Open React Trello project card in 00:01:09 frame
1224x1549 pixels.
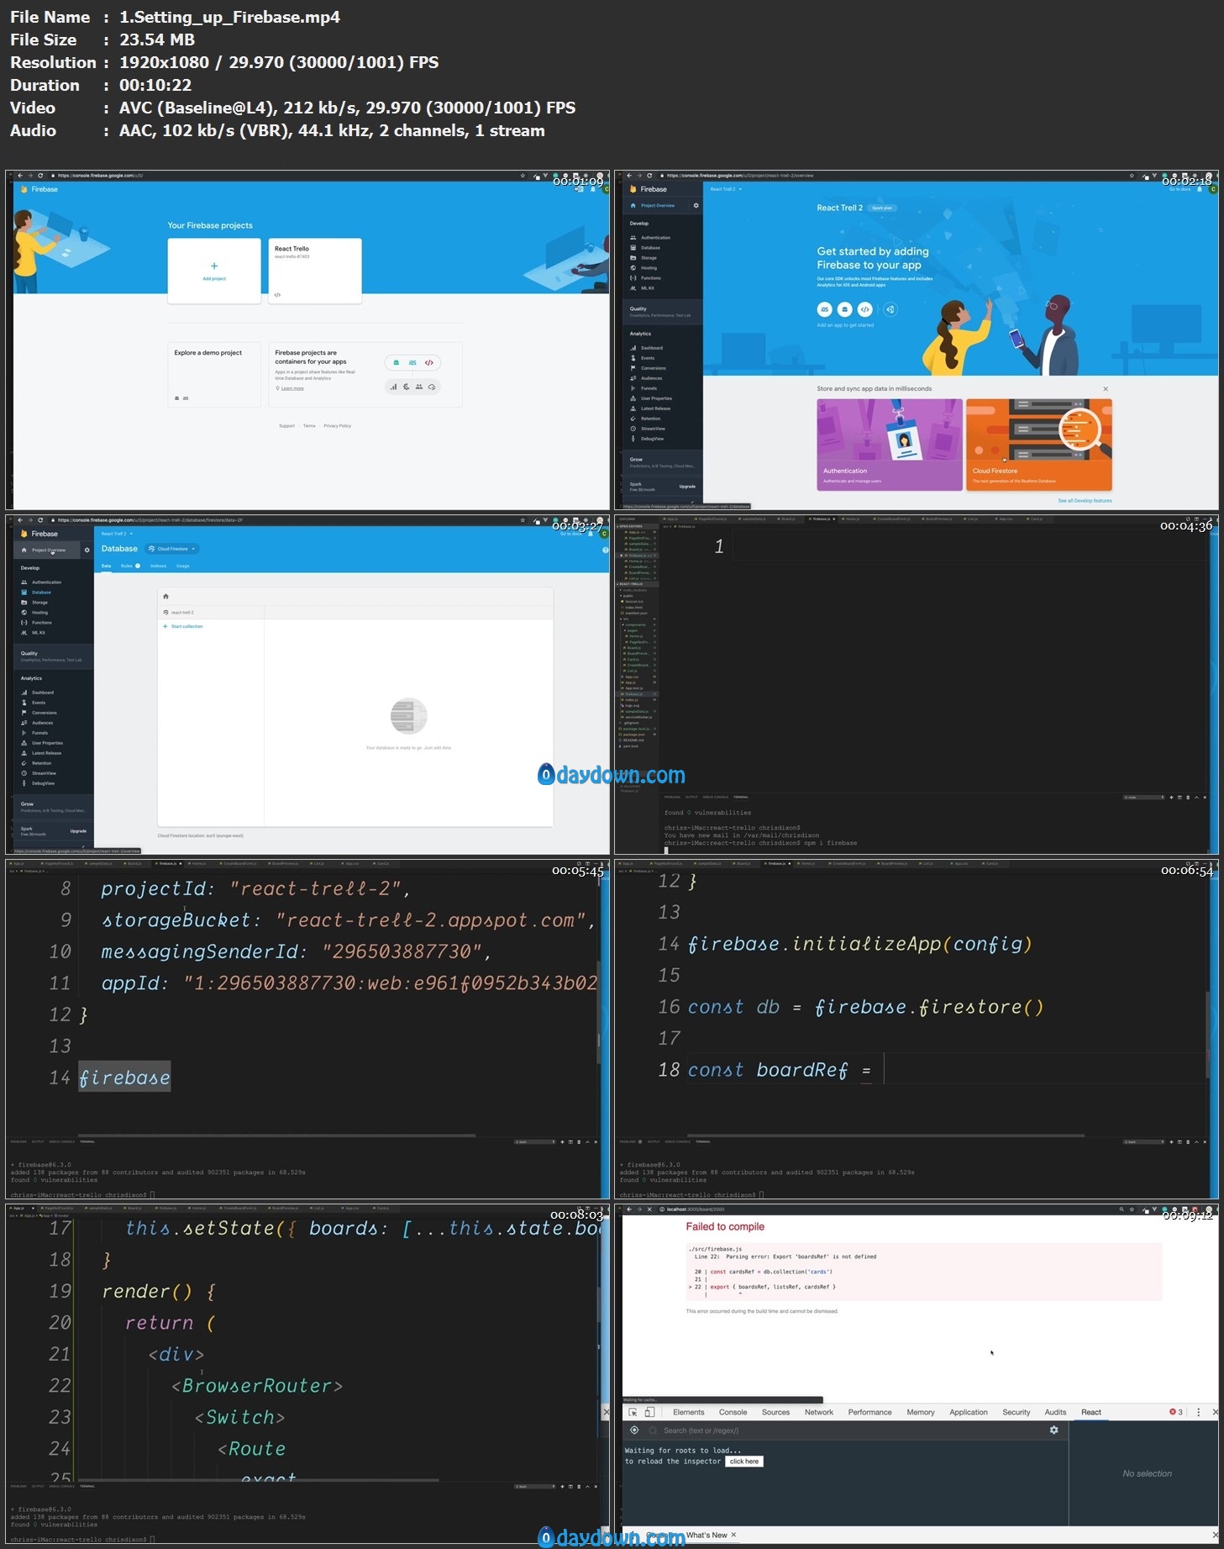[315, 271]
